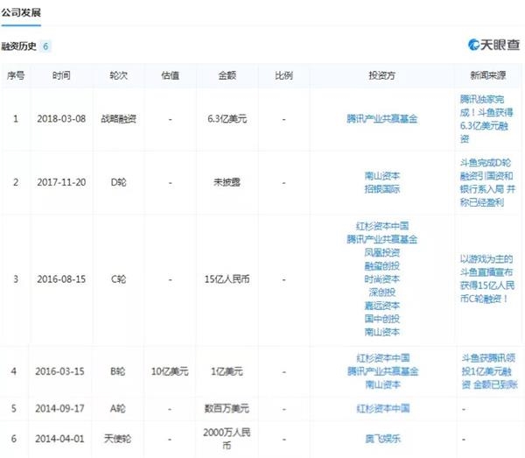Open the 招银国际 investor link
The height and width of the screenshot is (458, 525).
pyautogui.click(x=382, y=188)
